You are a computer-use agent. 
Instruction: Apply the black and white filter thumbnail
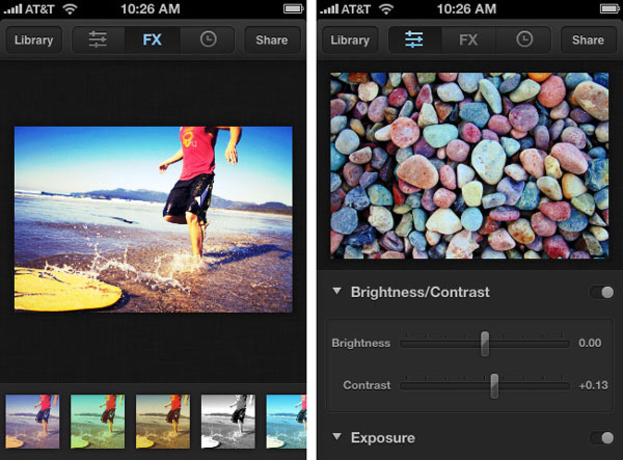(x=228, y=421)
